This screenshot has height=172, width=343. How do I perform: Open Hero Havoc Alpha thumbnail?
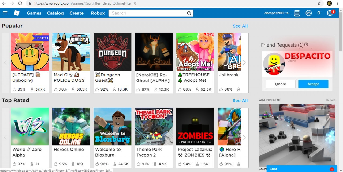[229, 127]
